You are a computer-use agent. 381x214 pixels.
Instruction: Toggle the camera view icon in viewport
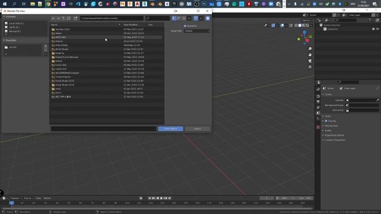coord(310,61)
